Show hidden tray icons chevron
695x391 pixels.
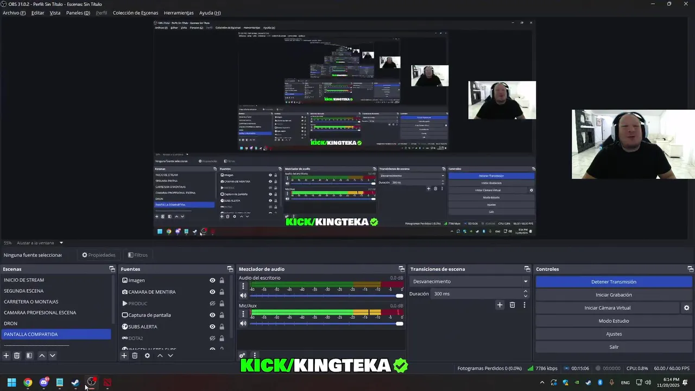[542, 382]
